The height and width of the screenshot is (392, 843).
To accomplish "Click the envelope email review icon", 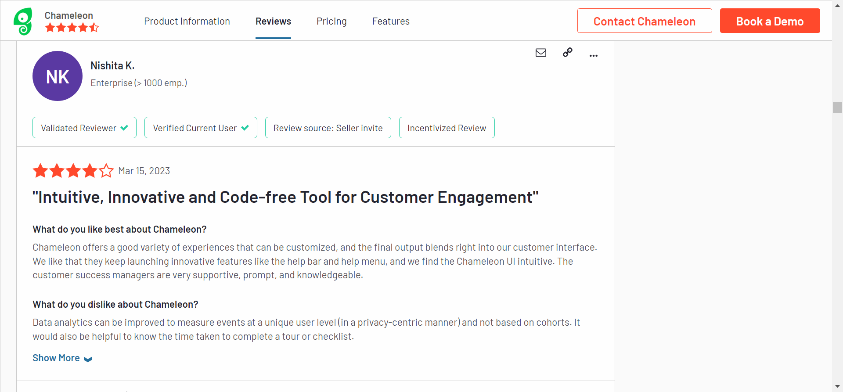I will [x=541, y=53].
